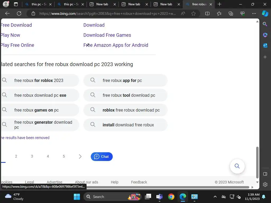The height and width of the screenshot is (203, 271).
Task: Open the Collections panel
Action: point(231,13)
